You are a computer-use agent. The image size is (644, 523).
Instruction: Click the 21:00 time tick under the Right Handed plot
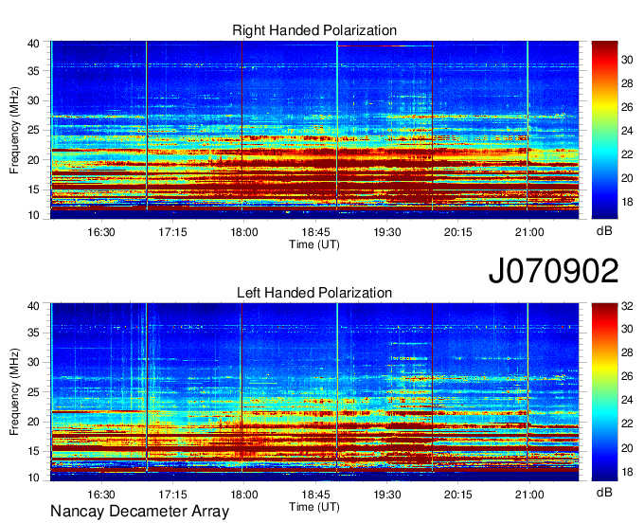529,232
